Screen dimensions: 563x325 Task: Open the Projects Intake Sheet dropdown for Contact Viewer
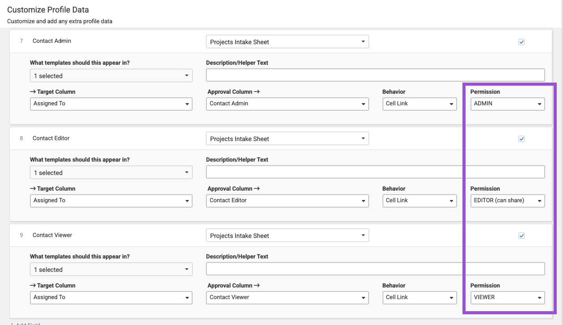point(287,235)
